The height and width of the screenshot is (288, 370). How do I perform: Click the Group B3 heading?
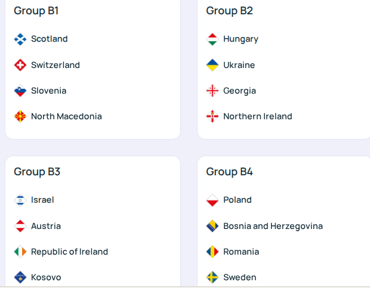[37, 172]
